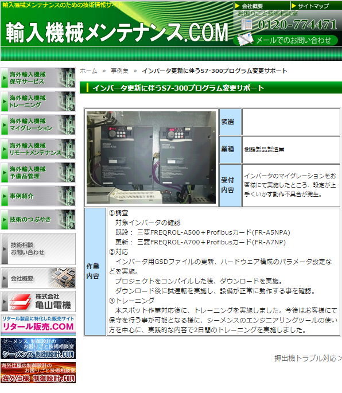Click お困りごと技術相談室 header text
This screenshot has width=342, height=393.
pos(267,14)
